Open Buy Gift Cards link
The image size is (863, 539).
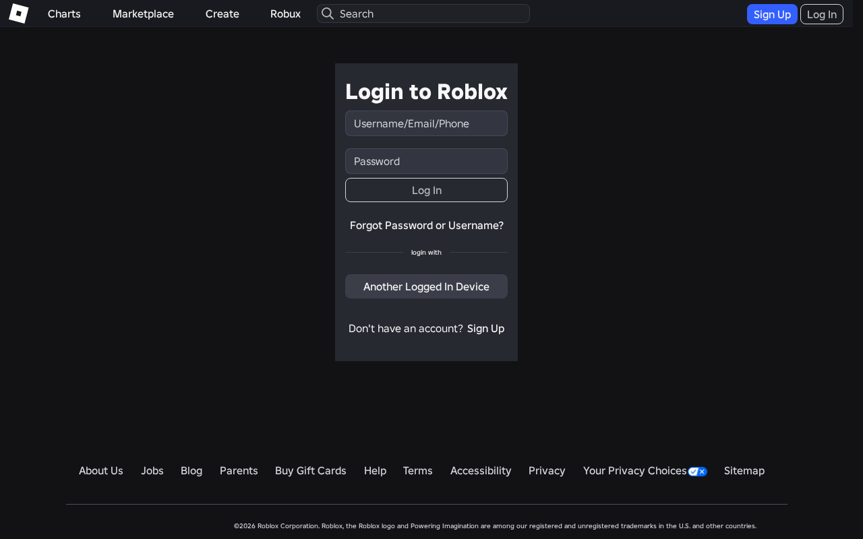[x=311, y=470]
